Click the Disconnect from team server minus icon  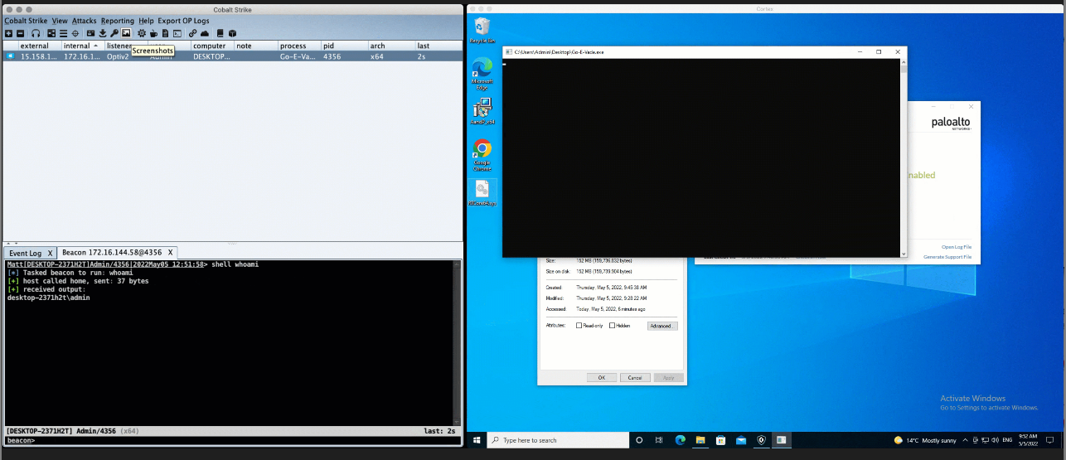(20, 33)
